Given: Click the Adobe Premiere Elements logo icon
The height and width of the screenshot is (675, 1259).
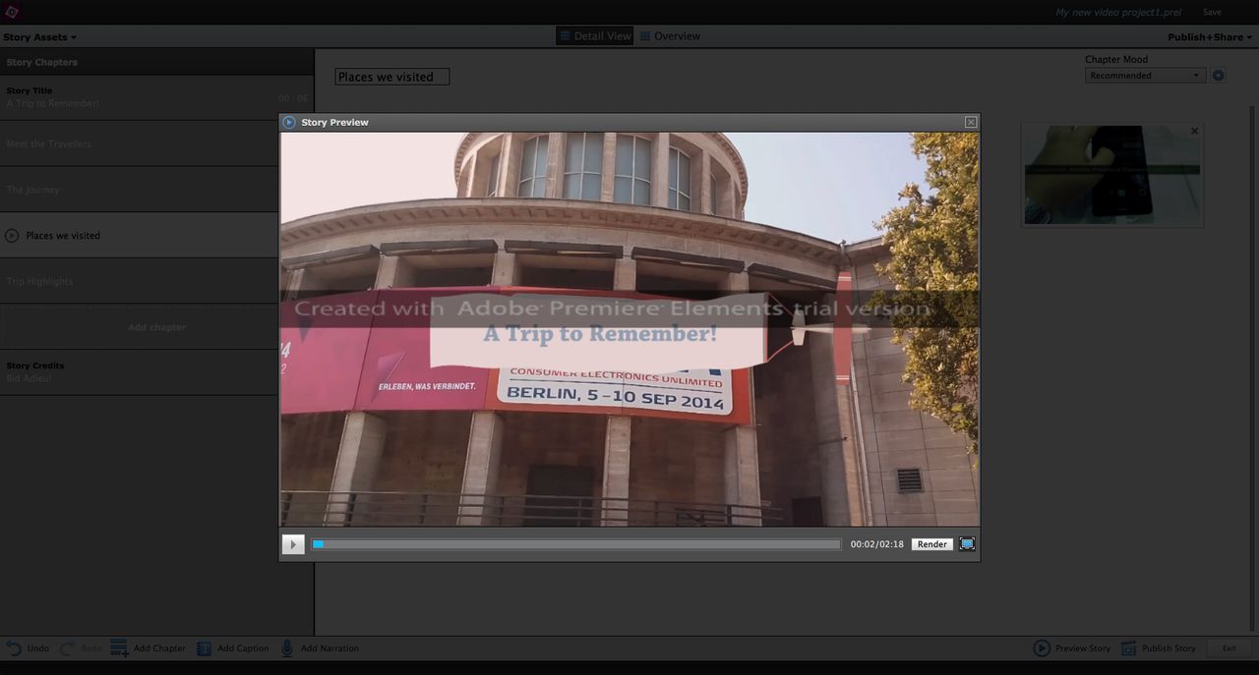Looking at the screenshot, I should tap(12, 12).
